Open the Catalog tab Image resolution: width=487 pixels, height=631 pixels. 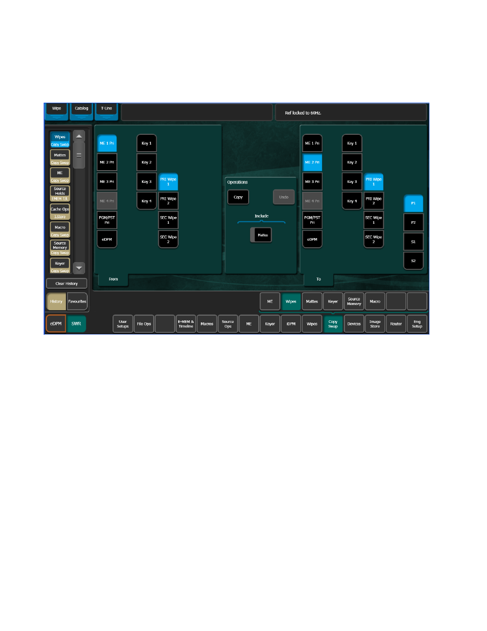(81, 110)
